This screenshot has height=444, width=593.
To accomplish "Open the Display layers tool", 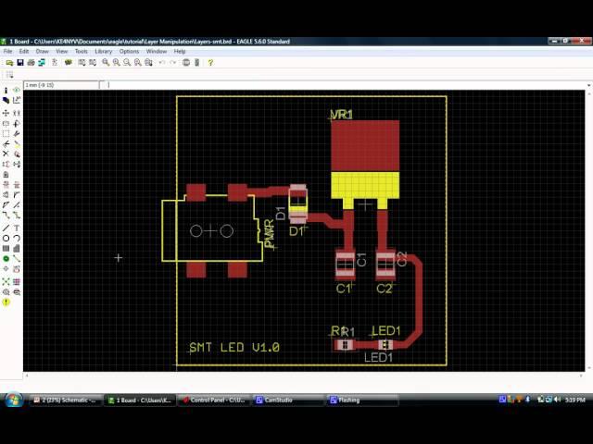I will [6, 101].
